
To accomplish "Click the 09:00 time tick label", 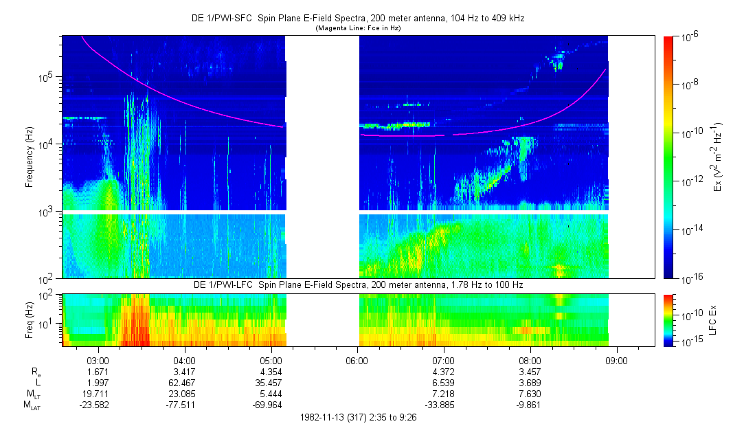I will click(616, 361).
